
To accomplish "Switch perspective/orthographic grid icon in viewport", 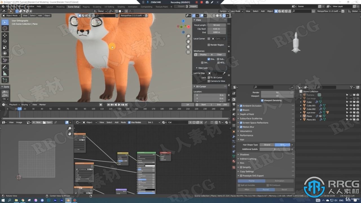I will pyautogui.click(x=188, y=52).
